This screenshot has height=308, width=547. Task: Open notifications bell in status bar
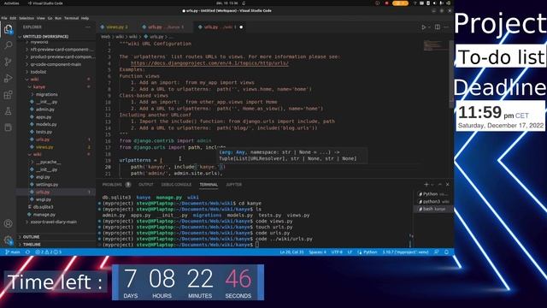click(x=446, y=252)
